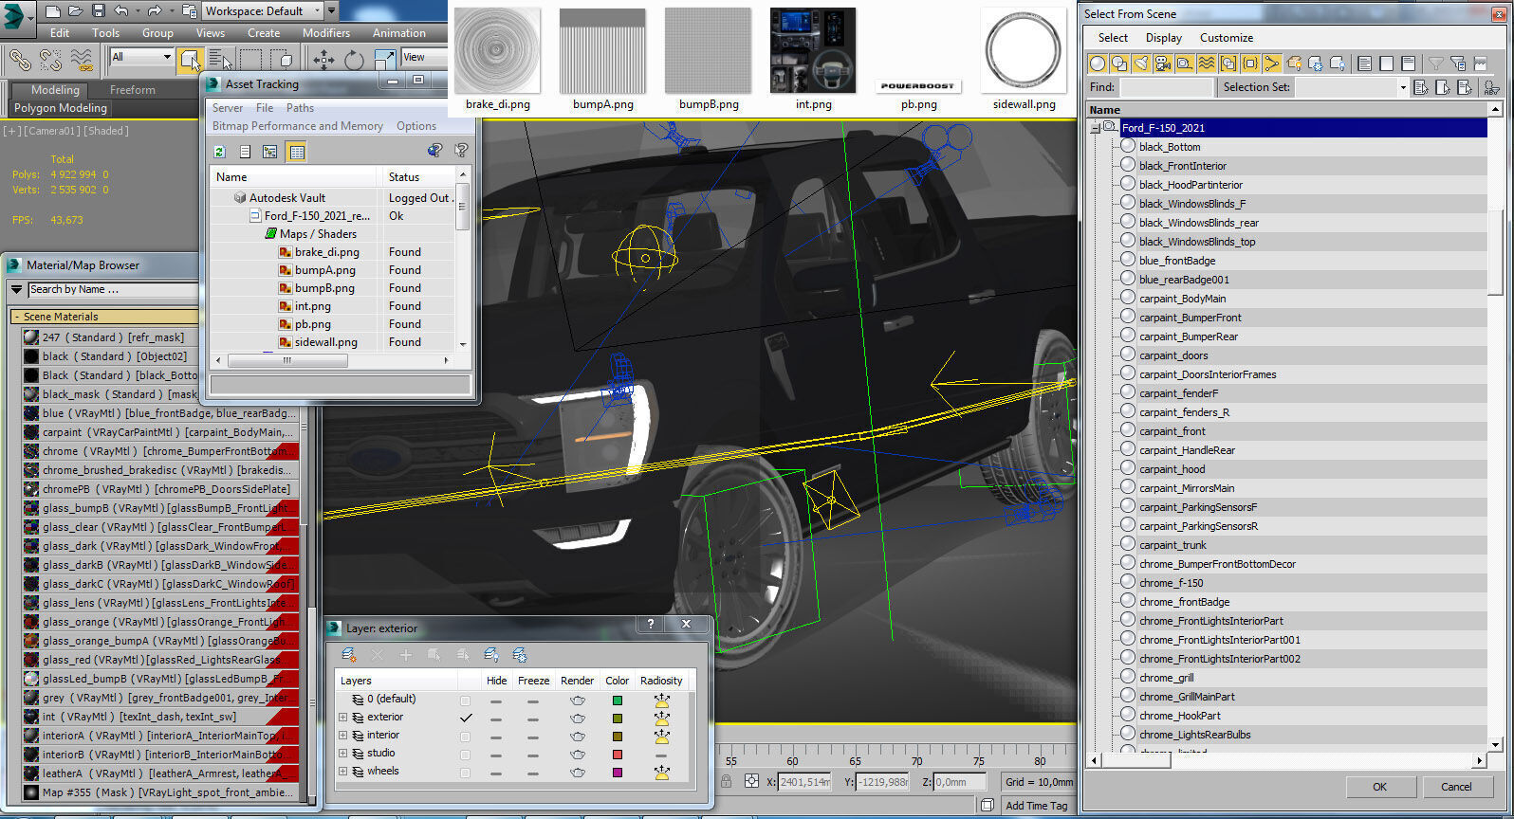Switch to the Freeform ribbon tab
The height and width of the screenshot is (819, 1514).
click(x=133, y=90)
